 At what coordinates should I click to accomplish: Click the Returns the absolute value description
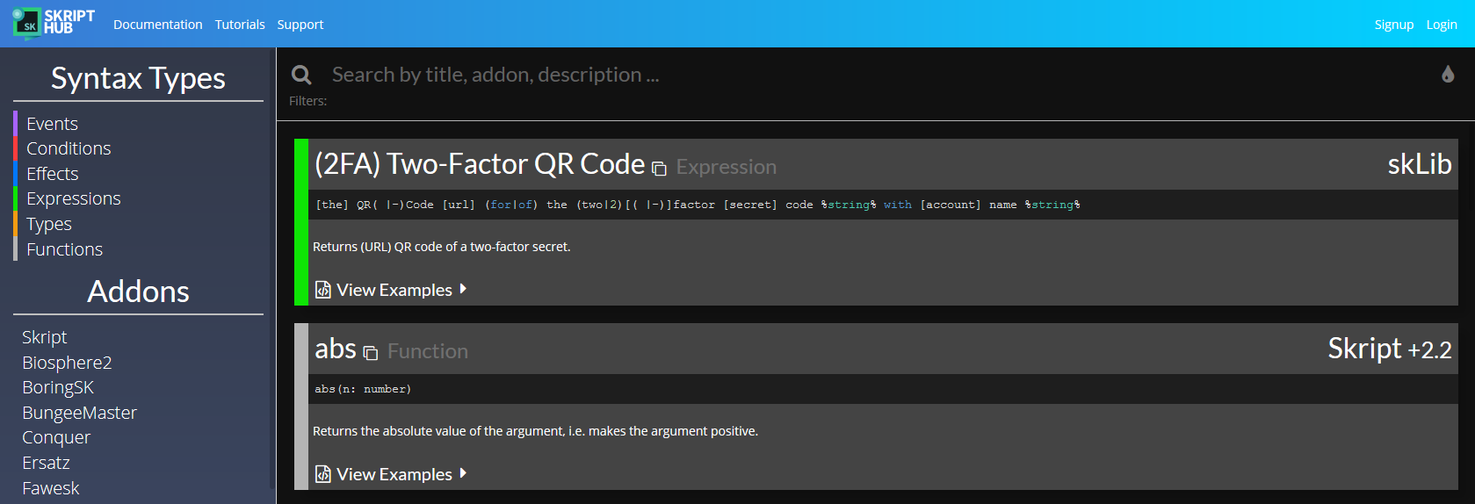(x=535, y=431)
